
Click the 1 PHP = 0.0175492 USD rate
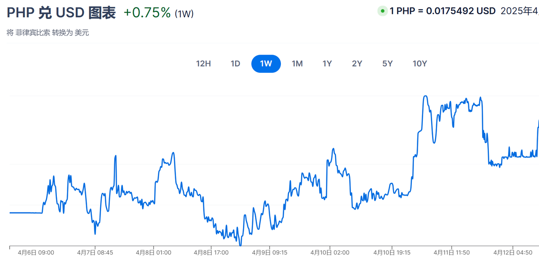point(443,11)
